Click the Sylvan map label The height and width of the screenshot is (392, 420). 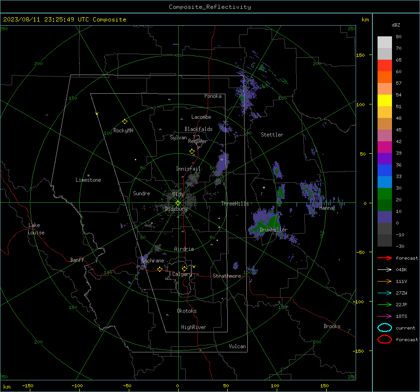(x=178, y=138)
